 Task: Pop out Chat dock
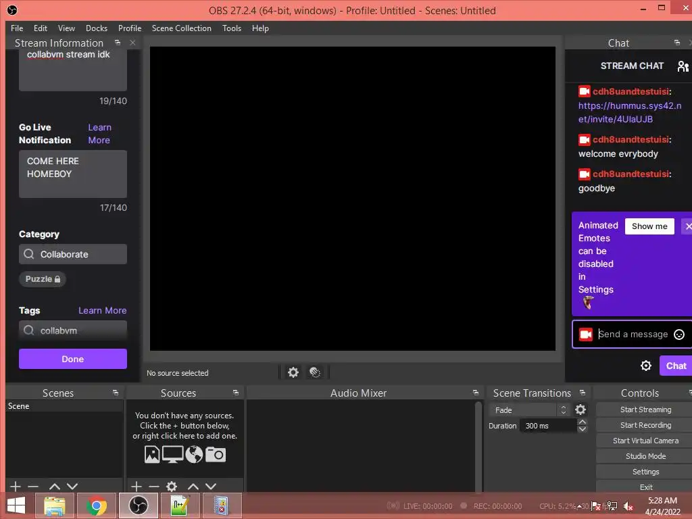[677, 43]
